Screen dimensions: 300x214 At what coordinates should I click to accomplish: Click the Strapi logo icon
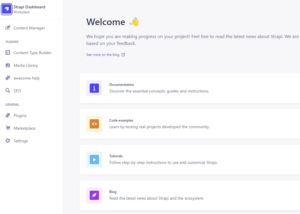pos(7,9)
